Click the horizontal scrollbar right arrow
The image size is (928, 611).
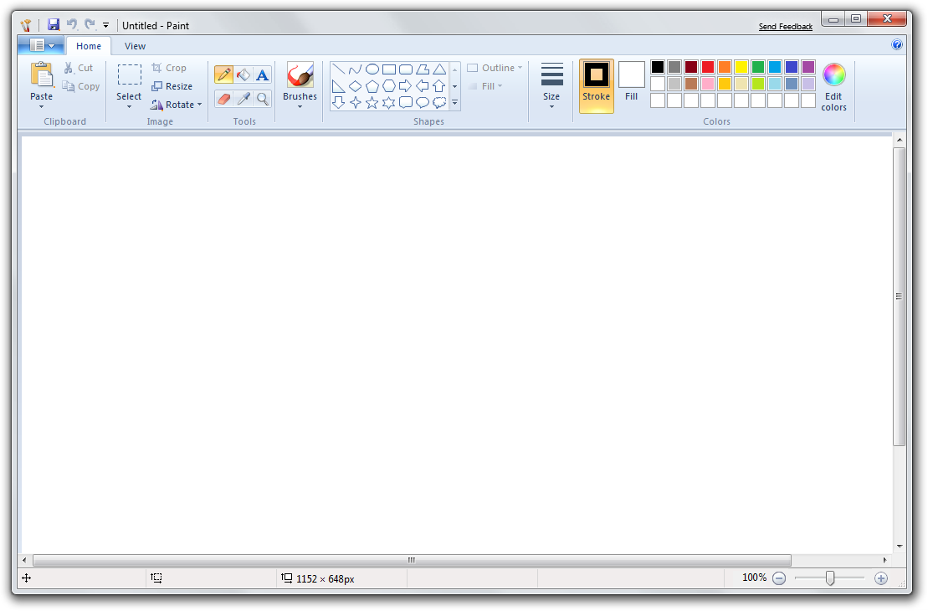(x=884, y=560)
